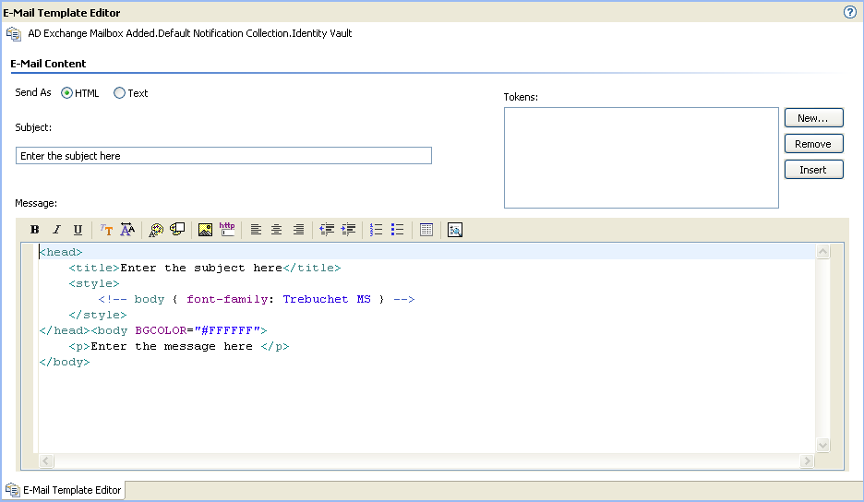Select the Text send-as option
The height and width of the screenshot is (502, 864).
click(x=119, y=93)
